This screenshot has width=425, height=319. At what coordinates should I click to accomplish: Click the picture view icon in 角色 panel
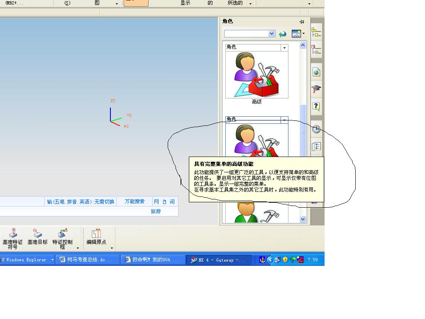pos(296,34)
